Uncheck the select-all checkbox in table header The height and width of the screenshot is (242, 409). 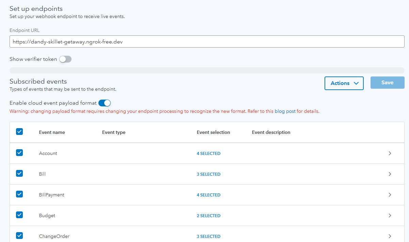(x=19, y=132)
